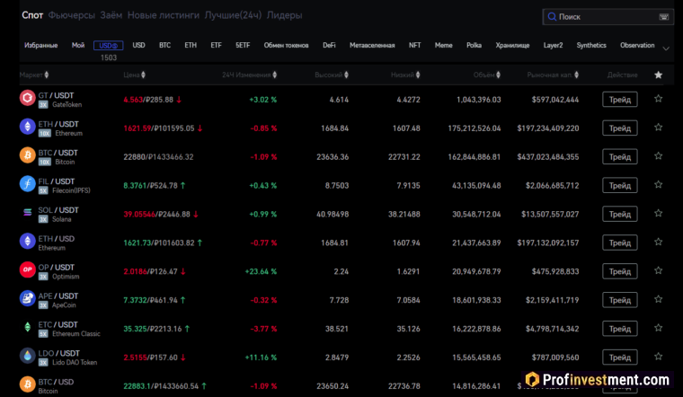
Task: Favorite ETH/USD with its star
Action: click(x=658, y=242)
